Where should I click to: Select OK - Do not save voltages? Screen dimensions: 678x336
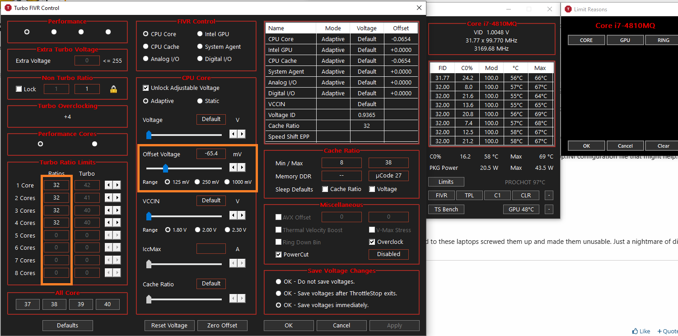(x=278, y=282)
